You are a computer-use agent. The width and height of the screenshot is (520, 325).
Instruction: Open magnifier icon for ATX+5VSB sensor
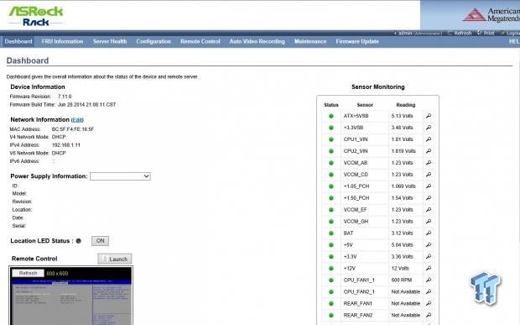pos(429,116)
